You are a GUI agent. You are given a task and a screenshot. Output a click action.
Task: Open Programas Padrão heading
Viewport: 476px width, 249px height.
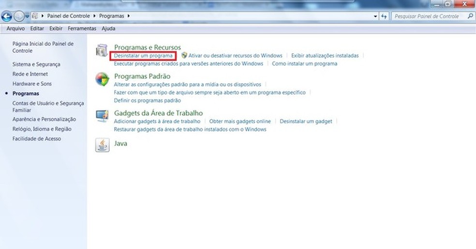(142, 76)
